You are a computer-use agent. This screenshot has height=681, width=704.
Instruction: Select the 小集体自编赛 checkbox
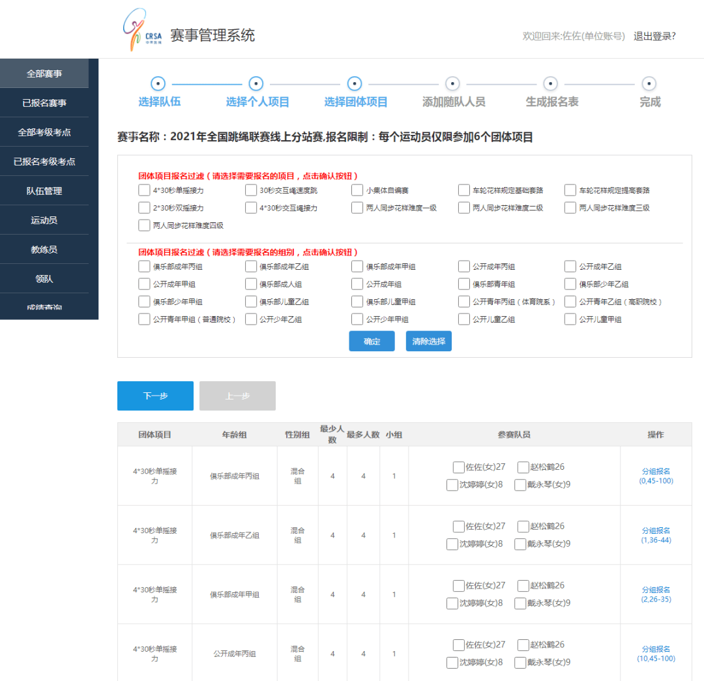point(357,190)
